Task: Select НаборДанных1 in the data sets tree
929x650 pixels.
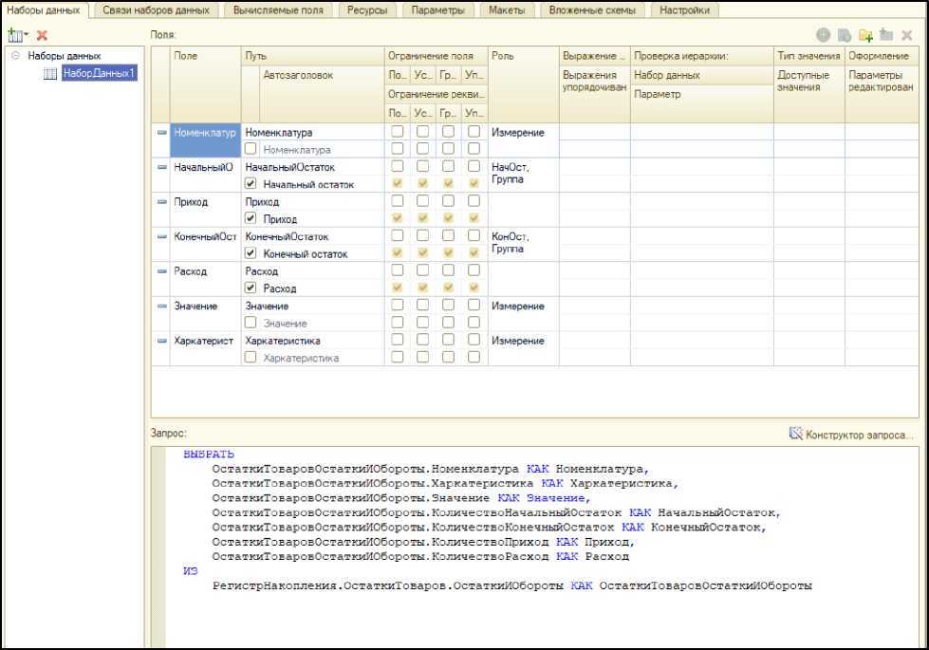Action: tap(99, 72)
